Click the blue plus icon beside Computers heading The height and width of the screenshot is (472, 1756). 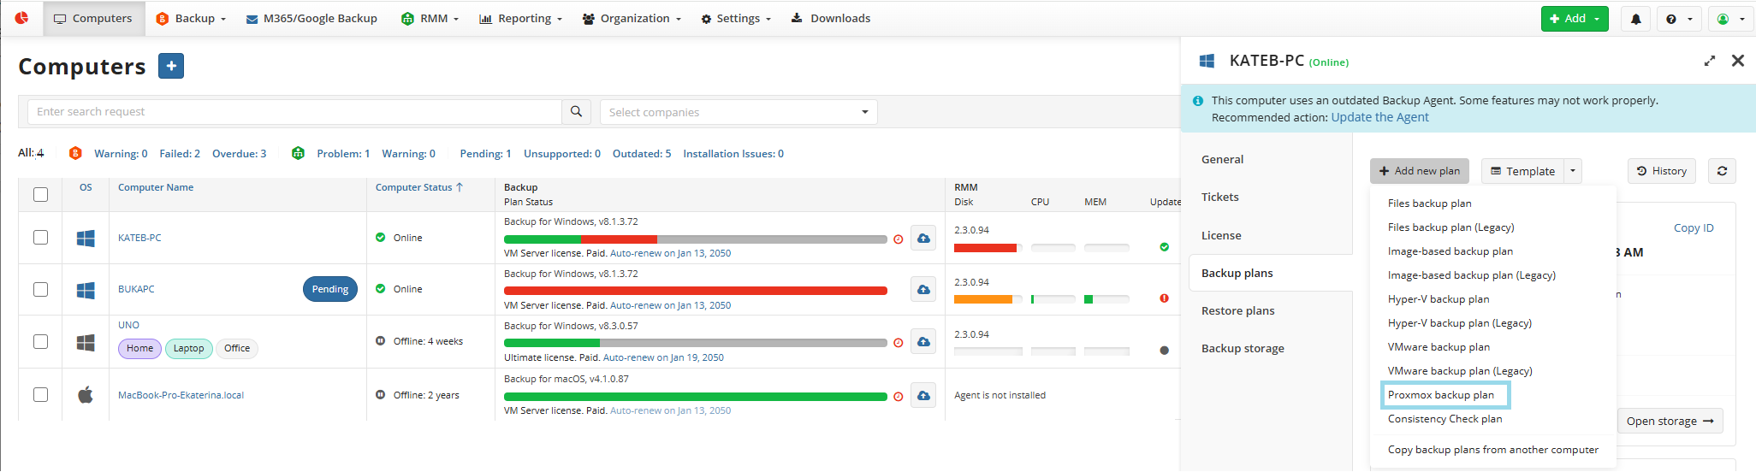(171, 66)
